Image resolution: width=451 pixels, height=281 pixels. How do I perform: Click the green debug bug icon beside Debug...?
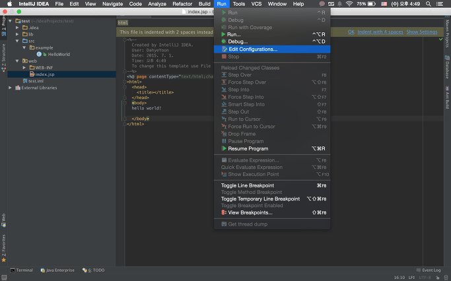[x=224, y=42]
